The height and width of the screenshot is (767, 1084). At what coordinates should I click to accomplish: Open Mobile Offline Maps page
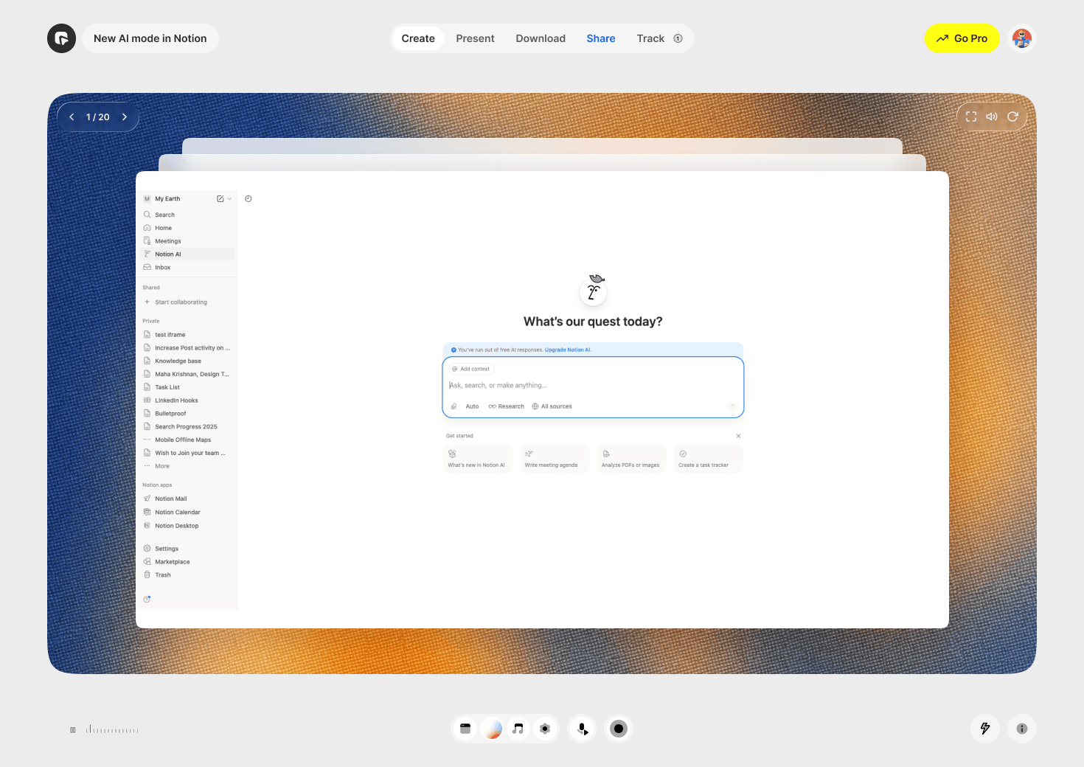[x=187, y=440]
